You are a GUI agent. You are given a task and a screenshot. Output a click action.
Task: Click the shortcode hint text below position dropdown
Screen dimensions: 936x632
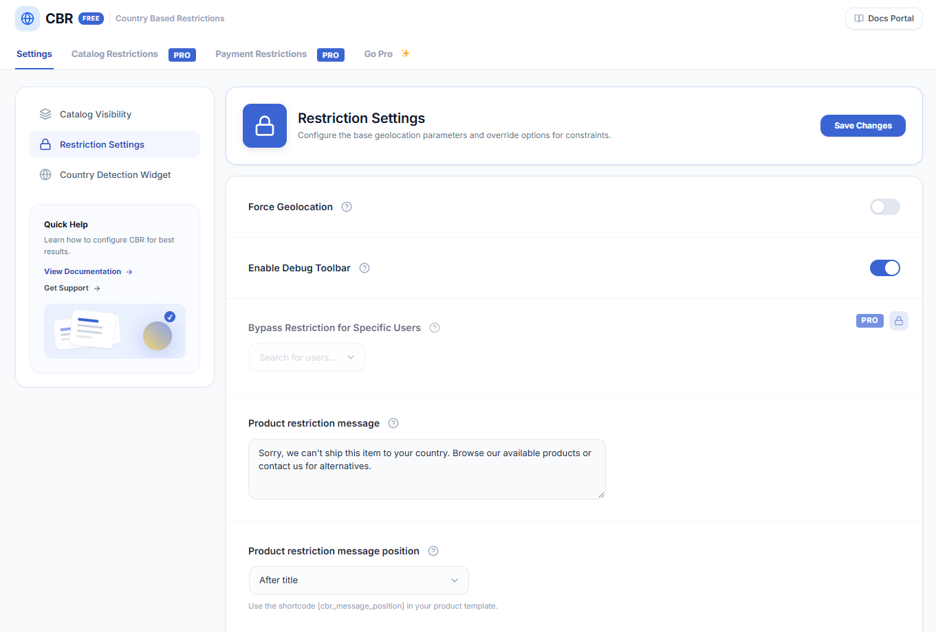[373, 606]
